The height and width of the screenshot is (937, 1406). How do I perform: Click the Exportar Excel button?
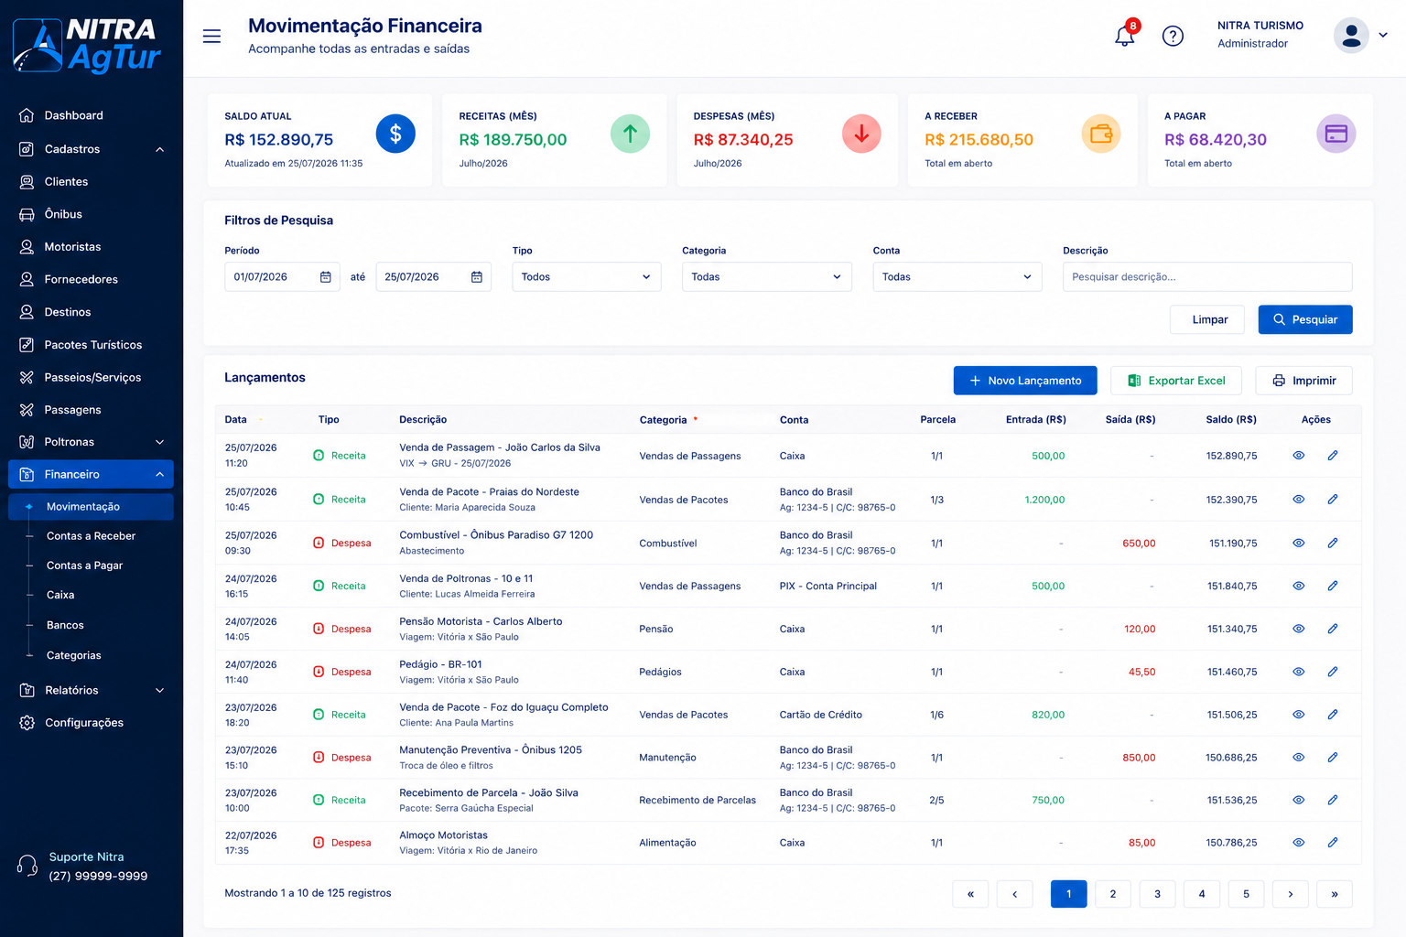1176,381
